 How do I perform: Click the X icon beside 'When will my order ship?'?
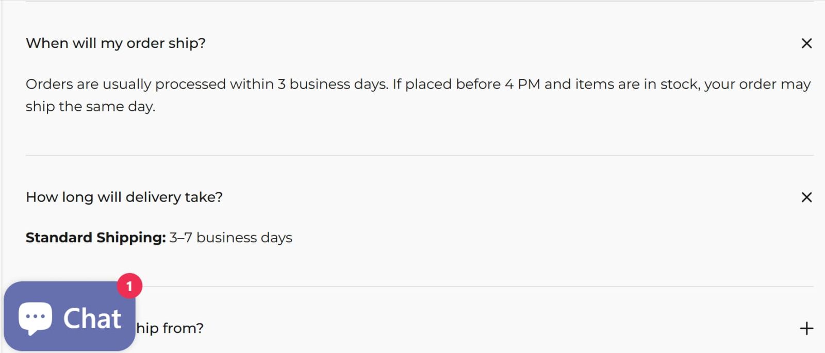(806, 44)
